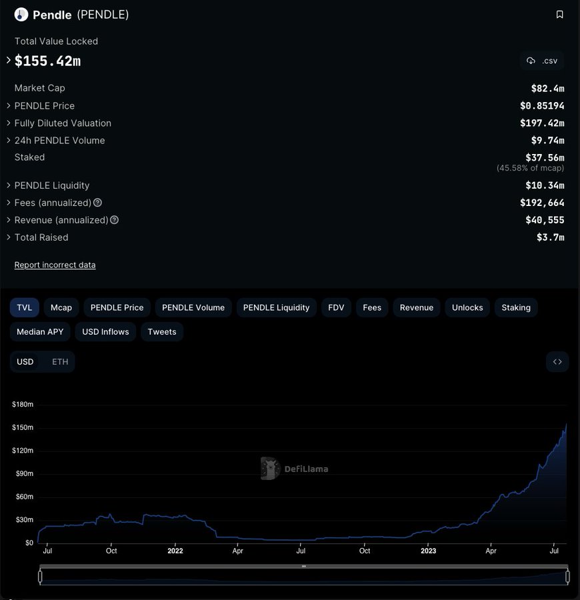580x600 pixels.
Task: Click the $192,664 fees value
Action: 542,203
